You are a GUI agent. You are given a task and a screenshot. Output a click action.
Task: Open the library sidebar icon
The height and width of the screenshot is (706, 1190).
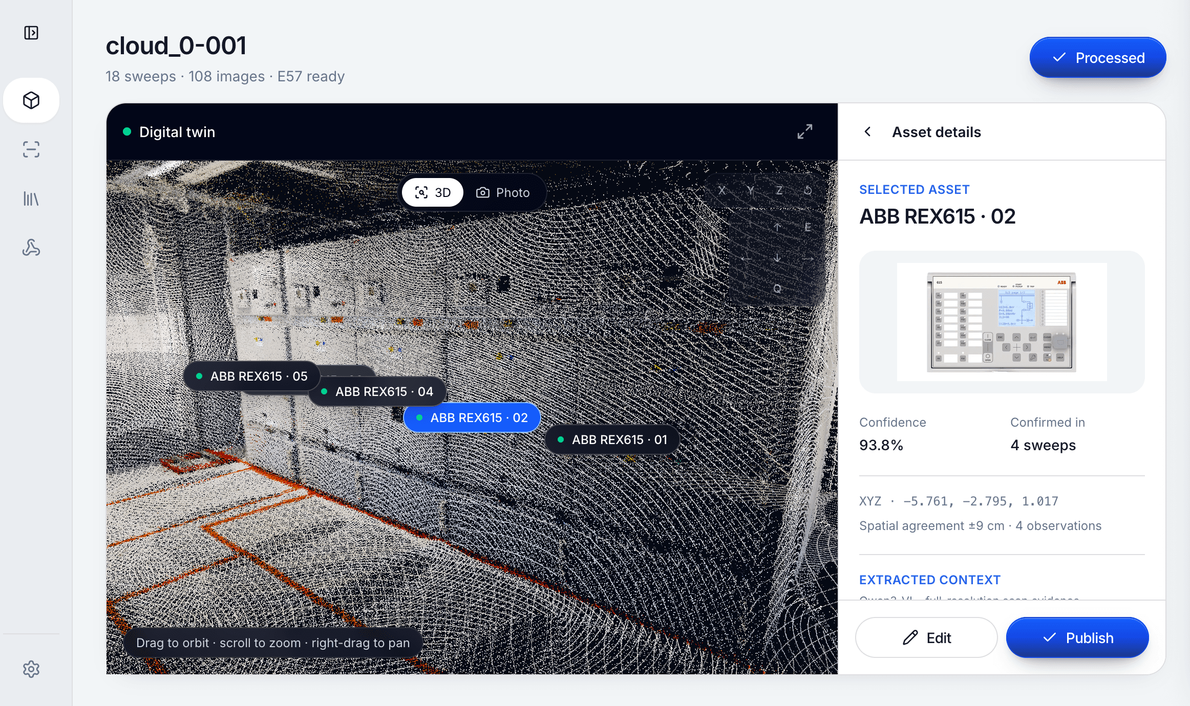31,198
